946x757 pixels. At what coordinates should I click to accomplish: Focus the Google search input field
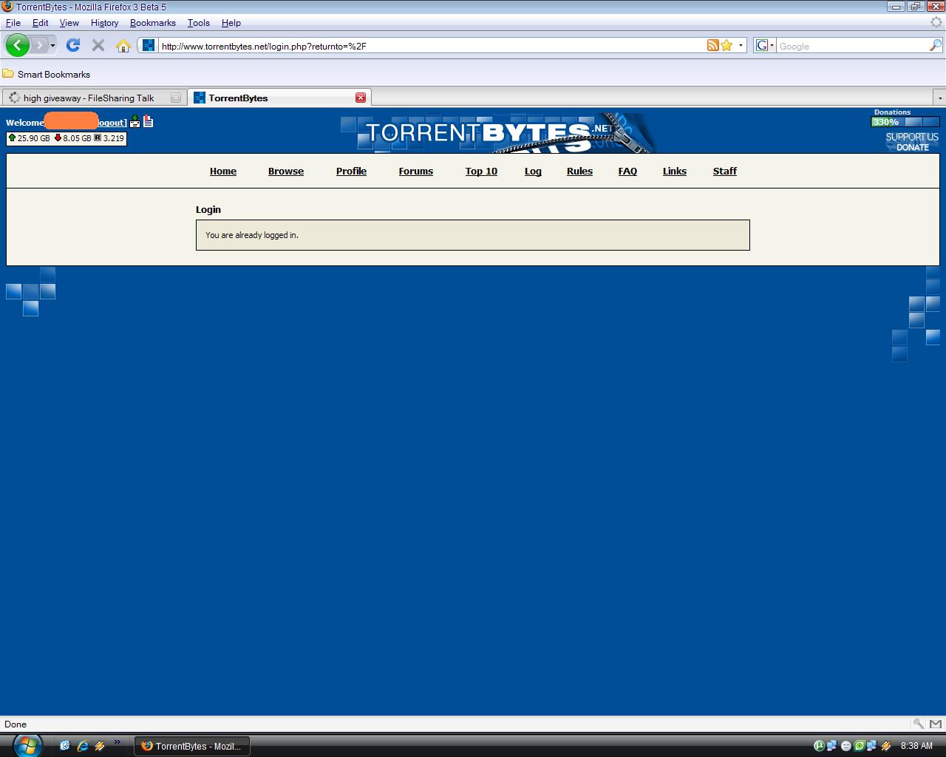coord(852,46)
